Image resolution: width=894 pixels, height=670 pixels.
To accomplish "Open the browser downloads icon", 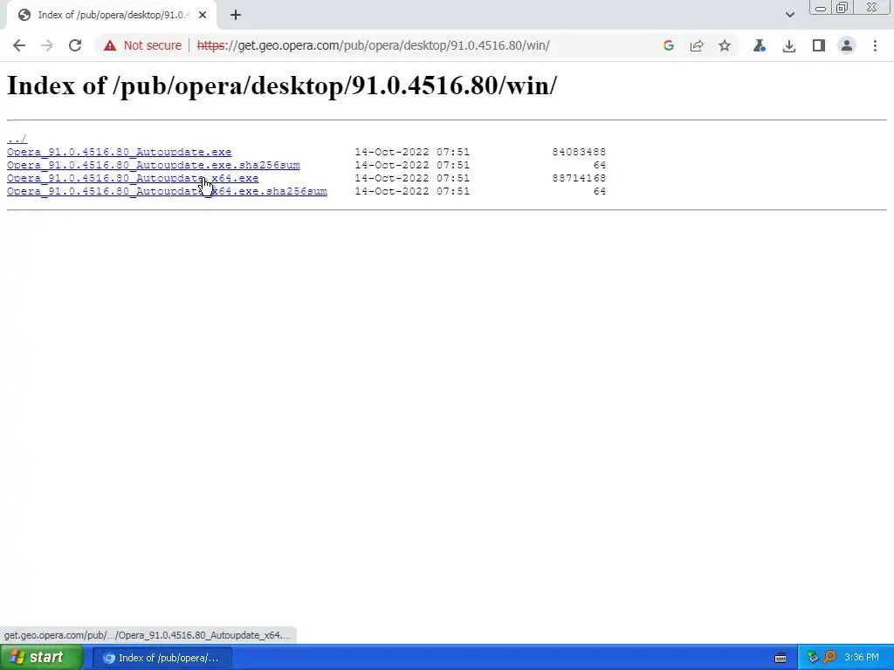I will (789, 45).
